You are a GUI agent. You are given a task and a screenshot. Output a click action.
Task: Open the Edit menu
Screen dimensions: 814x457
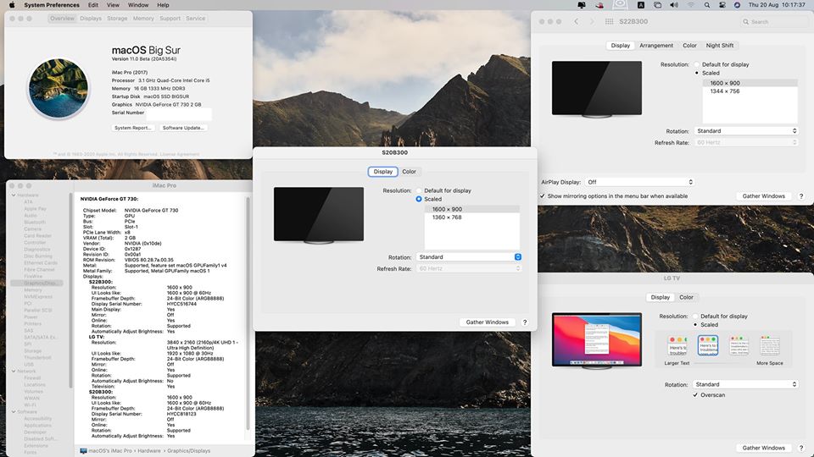click(x=93, y=5)
